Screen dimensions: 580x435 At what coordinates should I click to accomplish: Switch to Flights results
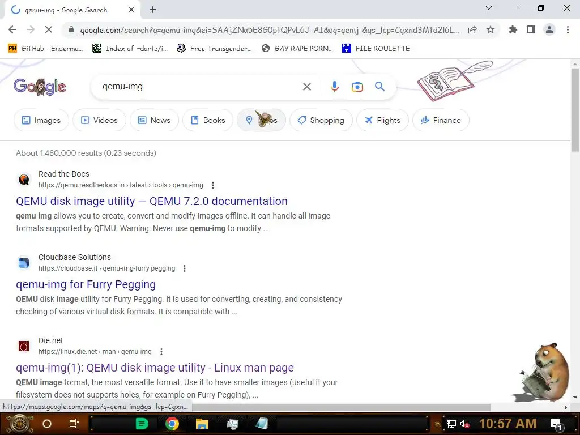(x=382, y=120)
